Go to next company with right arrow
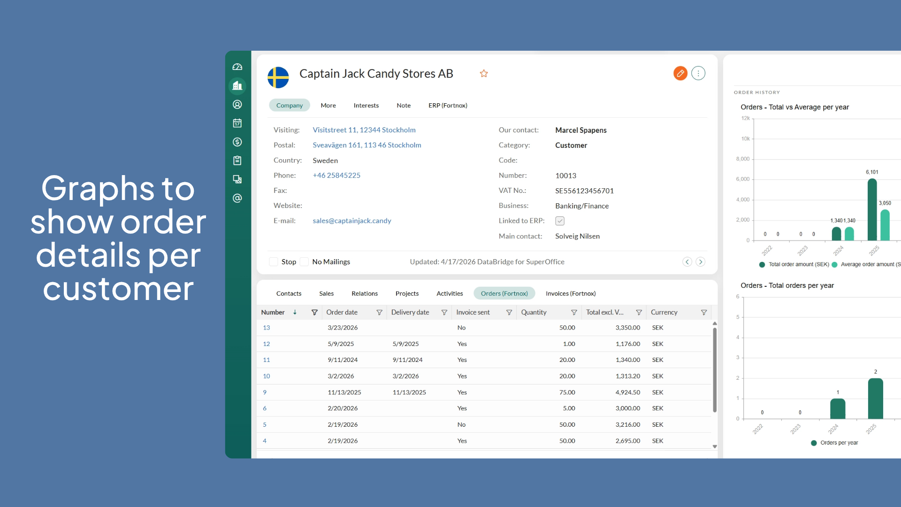Screen dimensions: 901x507 click(700, 262)
